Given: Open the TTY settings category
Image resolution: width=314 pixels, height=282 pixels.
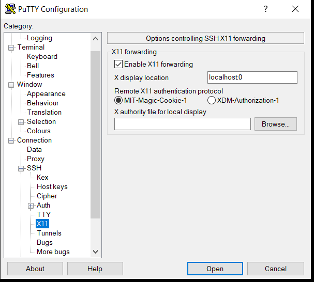Looking at the screenshot, I should pyautogui.click(x=44, y=215).
